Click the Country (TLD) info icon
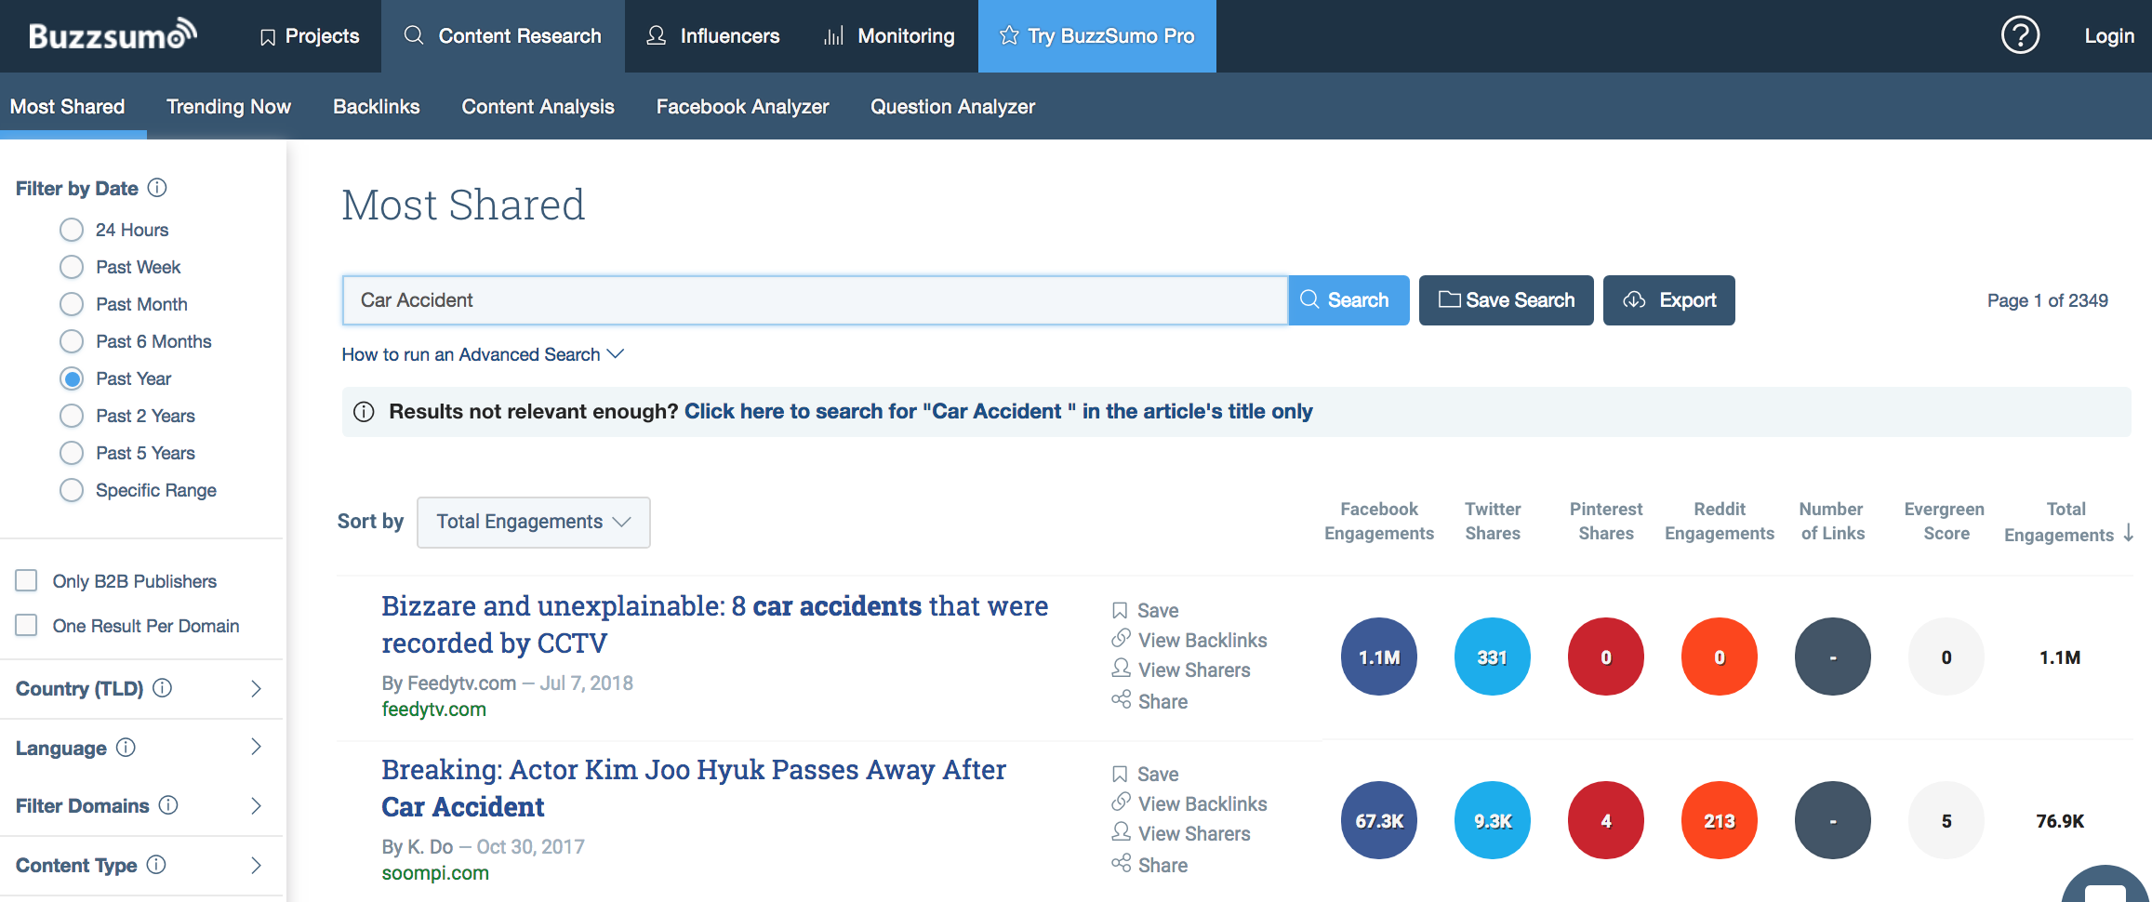Image resolution: width=2152 pixels, height=902 pixels. pos(162,688)
